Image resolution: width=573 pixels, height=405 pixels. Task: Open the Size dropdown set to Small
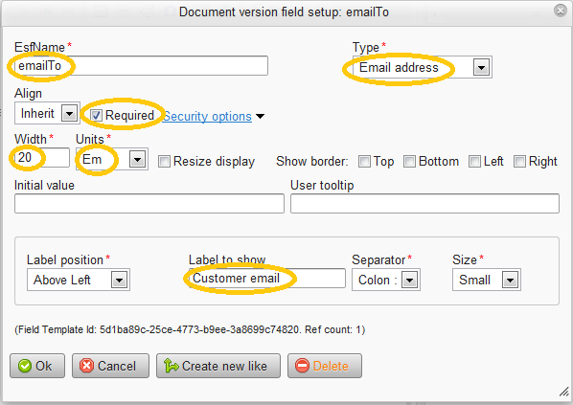[487, 280]
